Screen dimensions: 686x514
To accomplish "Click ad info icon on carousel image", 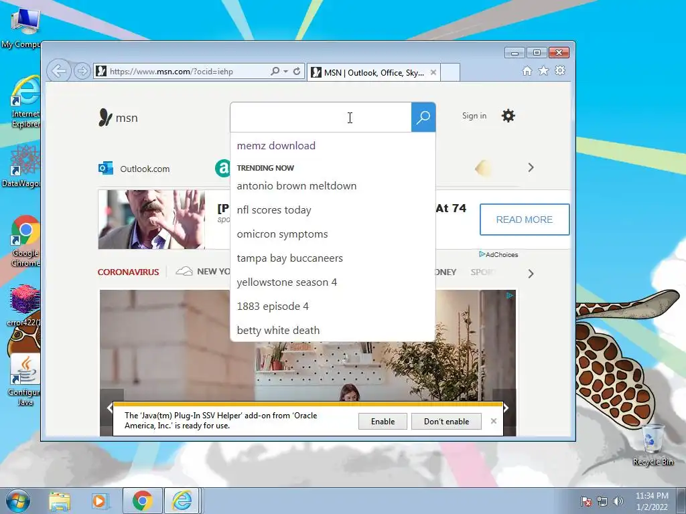I will (510, 296).
